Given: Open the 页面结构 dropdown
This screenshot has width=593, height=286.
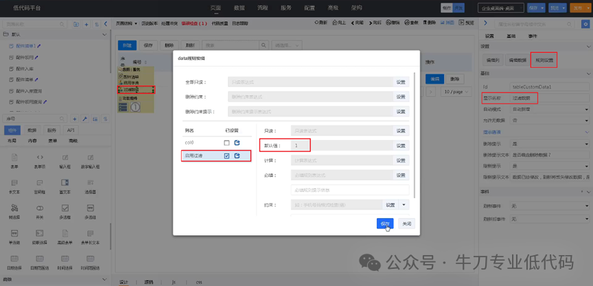Looking at the screenshot, I should (x=126, y=23).
